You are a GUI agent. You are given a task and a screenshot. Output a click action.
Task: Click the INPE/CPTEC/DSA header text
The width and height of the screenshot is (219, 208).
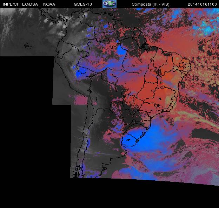[20, 4]
